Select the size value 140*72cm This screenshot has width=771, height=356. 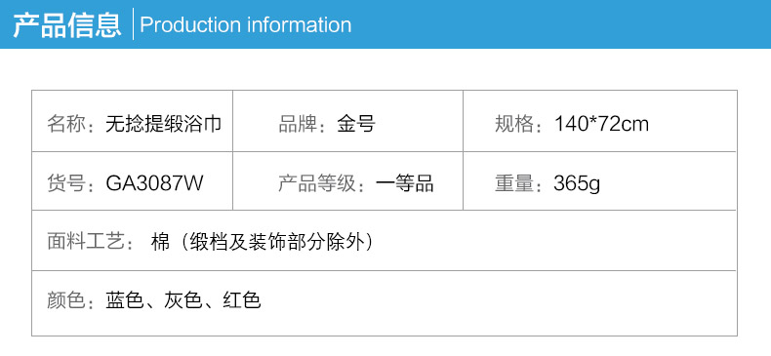[x=602, y=124]
